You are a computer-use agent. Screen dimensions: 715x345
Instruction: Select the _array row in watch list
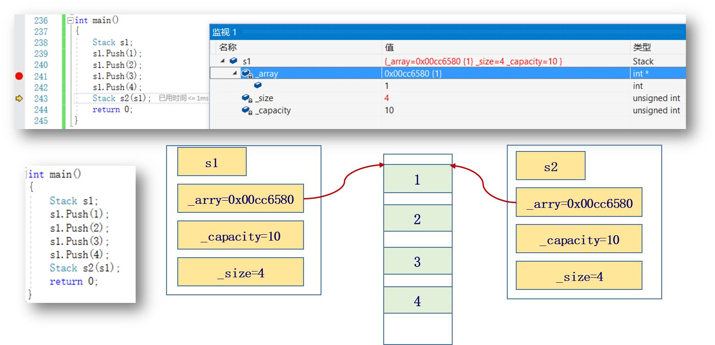tap(448, 73)
